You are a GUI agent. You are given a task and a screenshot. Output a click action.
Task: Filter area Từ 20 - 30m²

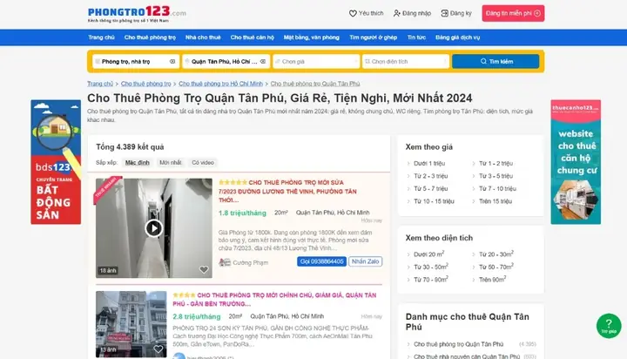pyautogui.click(x=496, y=254)
